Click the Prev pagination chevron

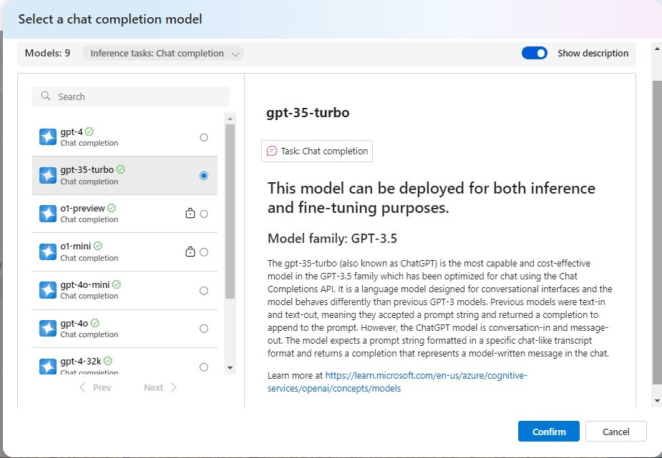pos(83,387)
